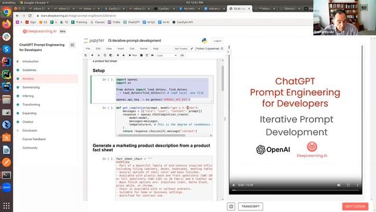This screenshot has width=376, height=212.
Task: Move selected cell up with the arrow icon
Action: [x=117, y=55]
